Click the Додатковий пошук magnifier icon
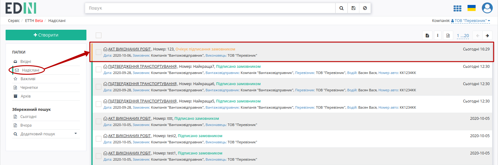498x165 pixels. coord(15,134)
